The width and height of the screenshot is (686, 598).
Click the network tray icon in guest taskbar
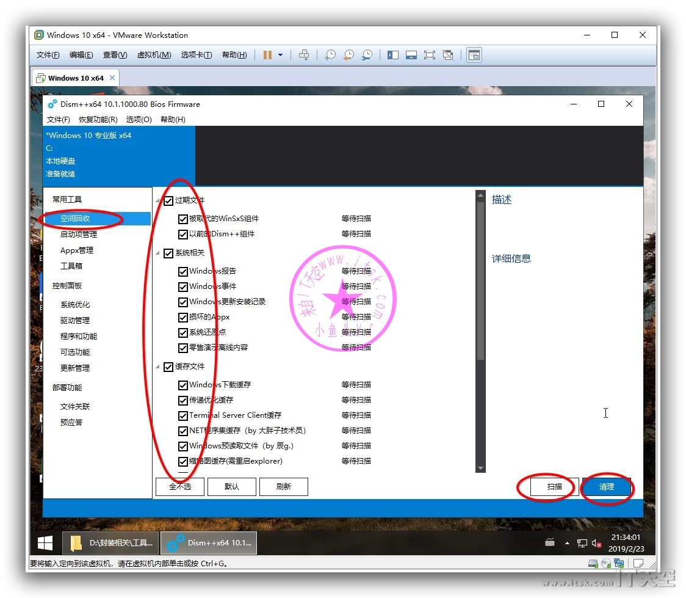582,543
